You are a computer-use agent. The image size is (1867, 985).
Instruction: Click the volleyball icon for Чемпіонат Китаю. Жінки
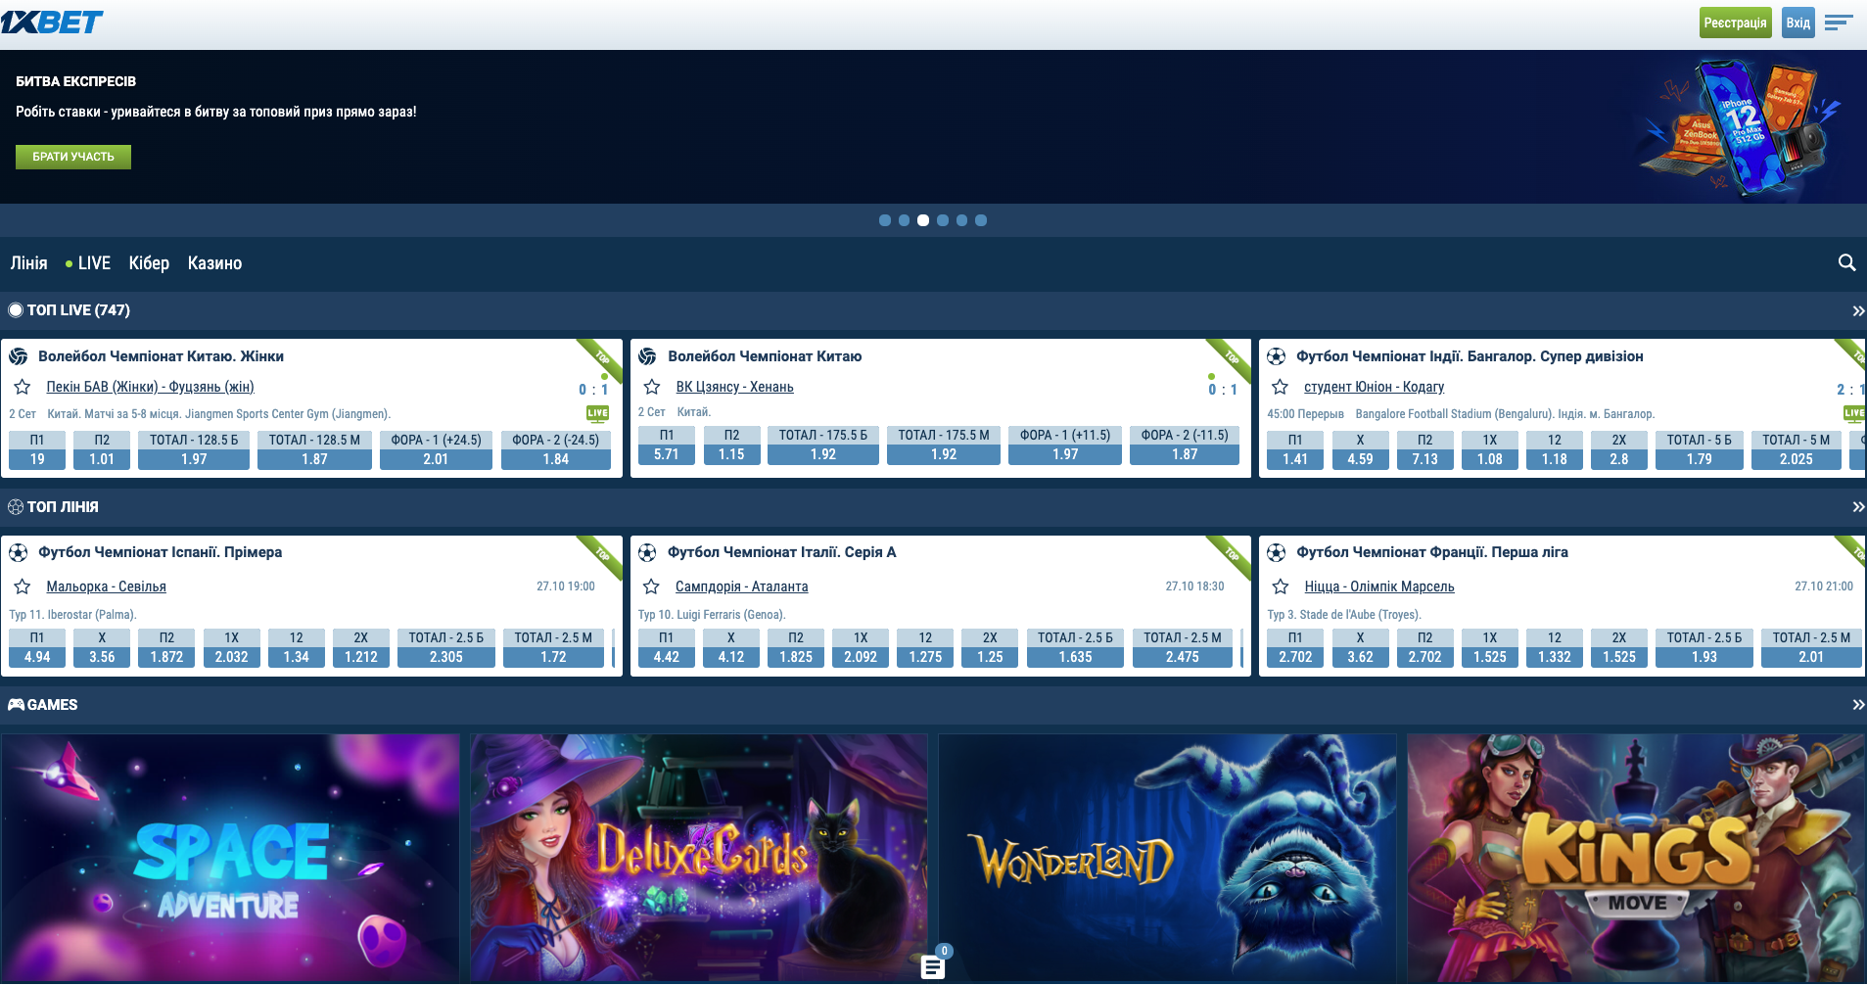[18, 356]
